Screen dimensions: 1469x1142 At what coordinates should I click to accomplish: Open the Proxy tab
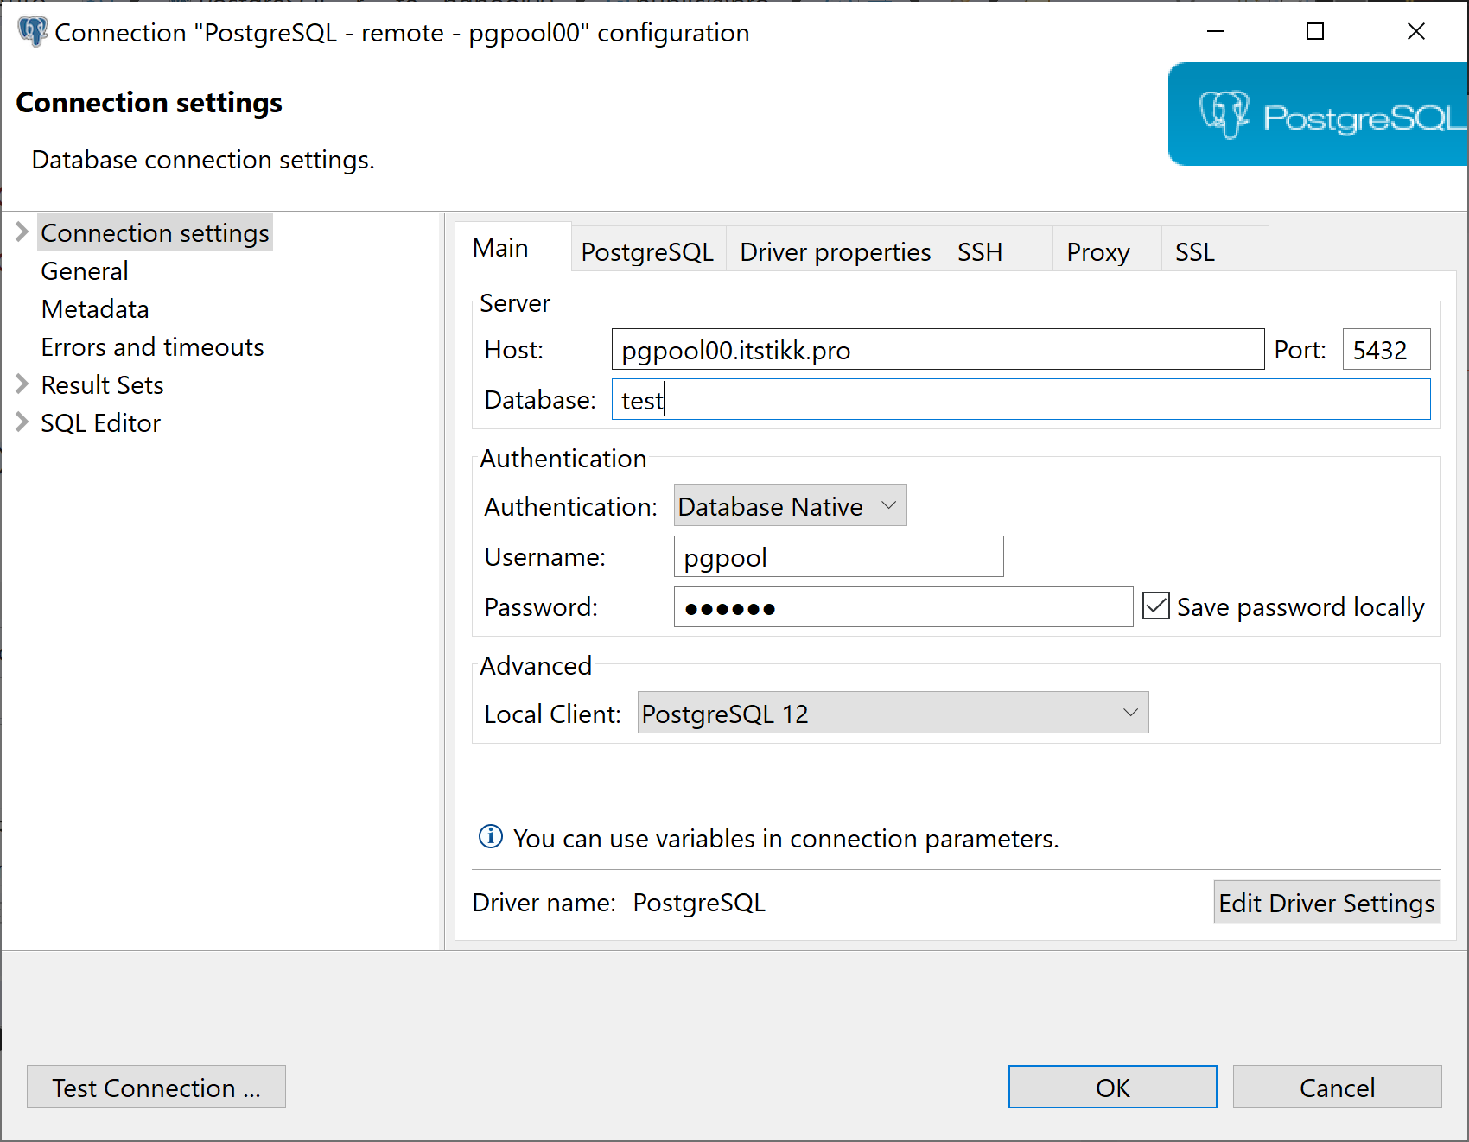point(1097,251)
